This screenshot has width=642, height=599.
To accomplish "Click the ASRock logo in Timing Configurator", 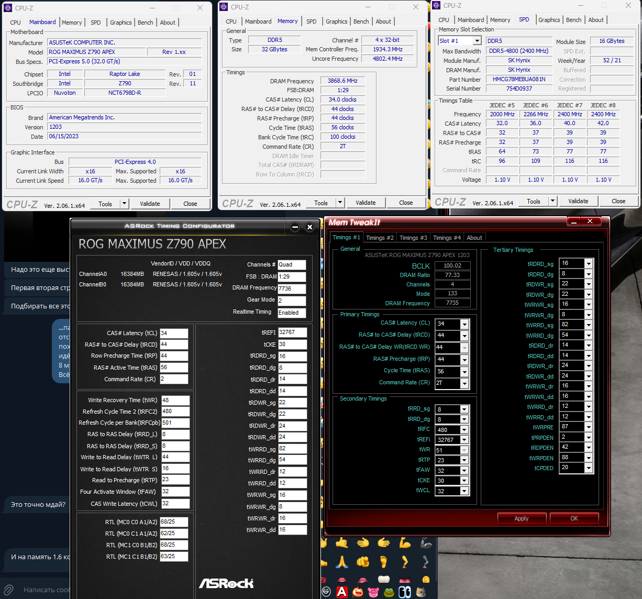I will point(226,583).
